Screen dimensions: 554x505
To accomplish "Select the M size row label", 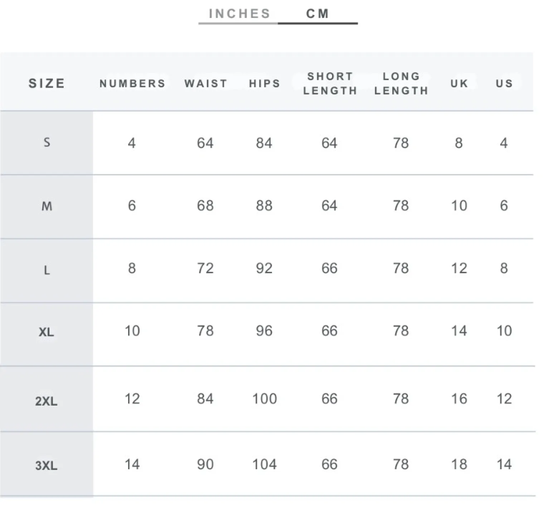I will tap(47, 206).
